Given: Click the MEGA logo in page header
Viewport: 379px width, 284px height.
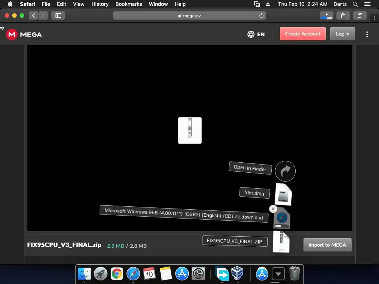Looking at the screenshot, I should (24, 34).
